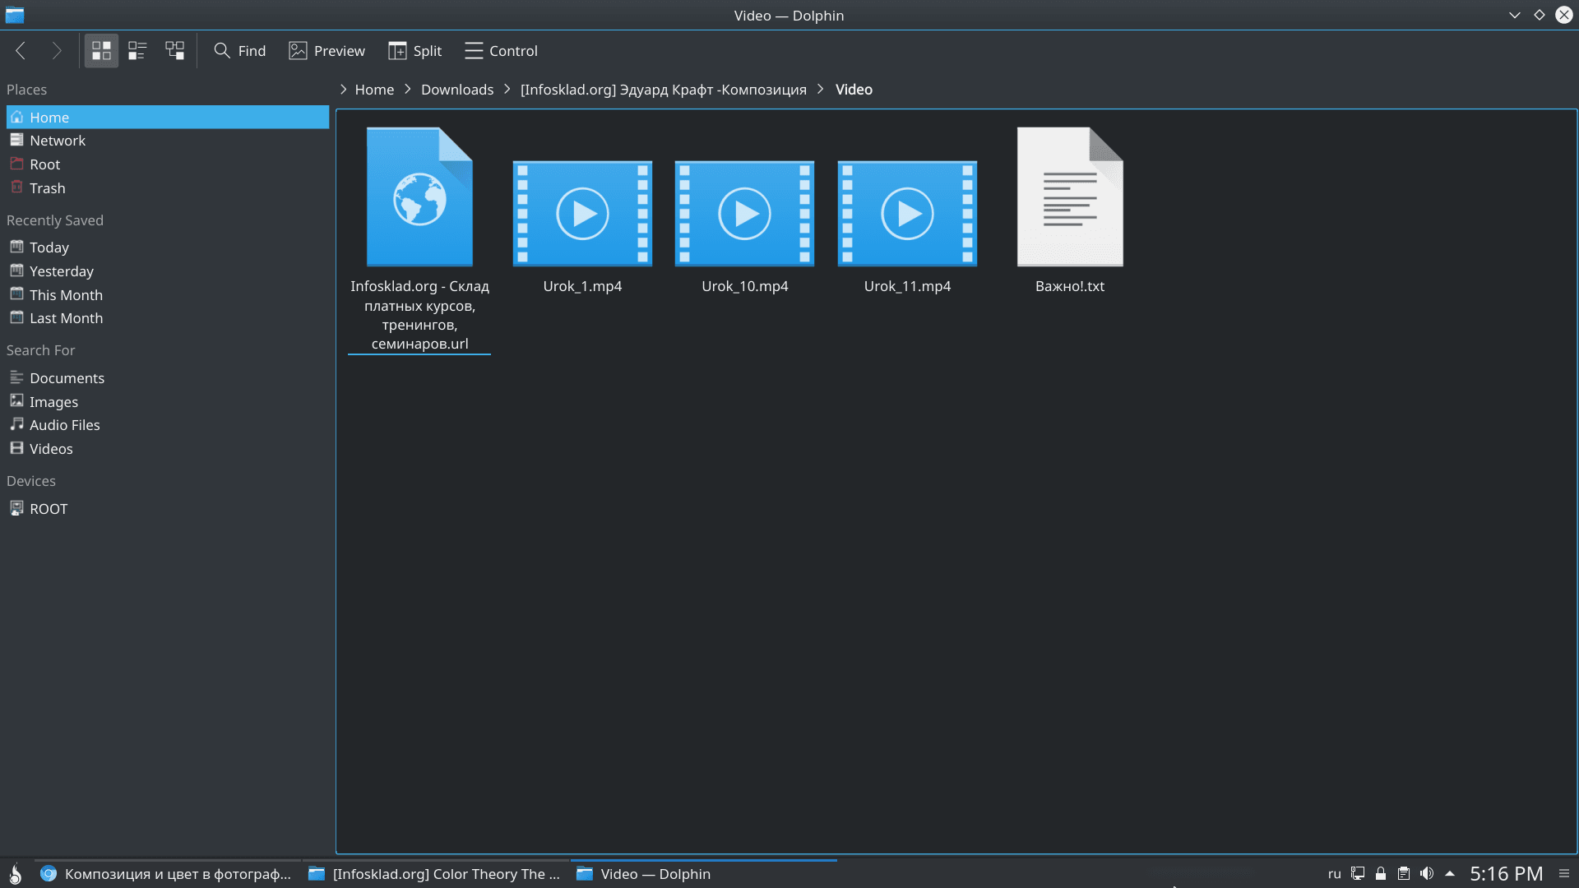
Task: Expand the breadcrumb root chevron before Home
Action: pyautogui.click(x=344, y=90)
